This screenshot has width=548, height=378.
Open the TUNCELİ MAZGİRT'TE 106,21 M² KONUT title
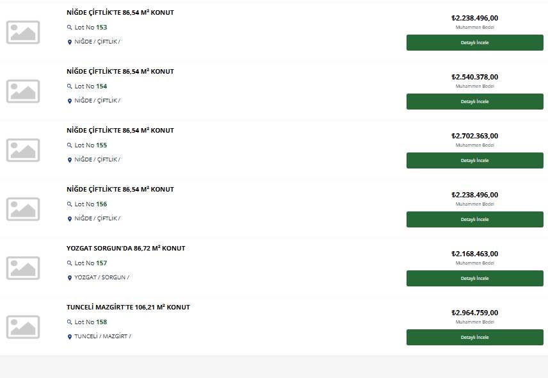coord(128,307)
